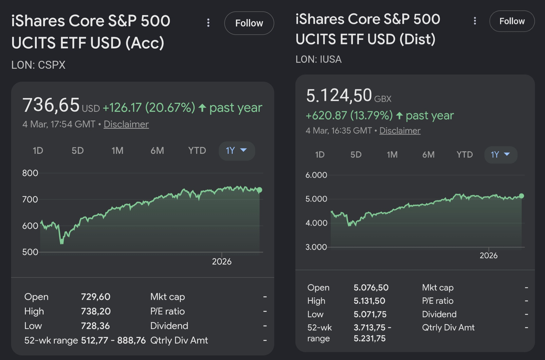The width and height of the screenshot is (545, 360).
Task: Click the CSPX chart's latest price dot
Action: pyautogui.click(x=259, y=190)
